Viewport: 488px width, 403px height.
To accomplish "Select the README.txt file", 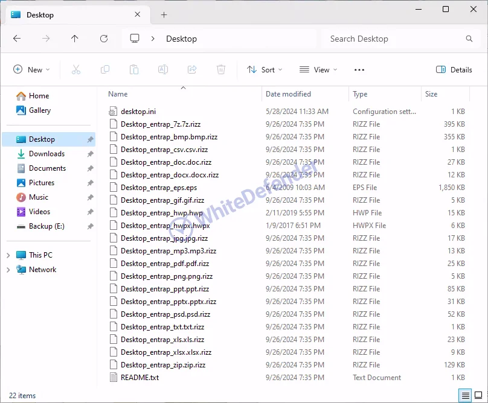I will click(140, 378).
